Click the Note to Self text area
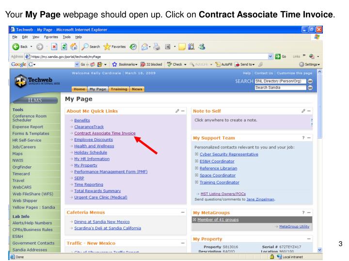This screenshot has width=349, height=261. point(252,122)
